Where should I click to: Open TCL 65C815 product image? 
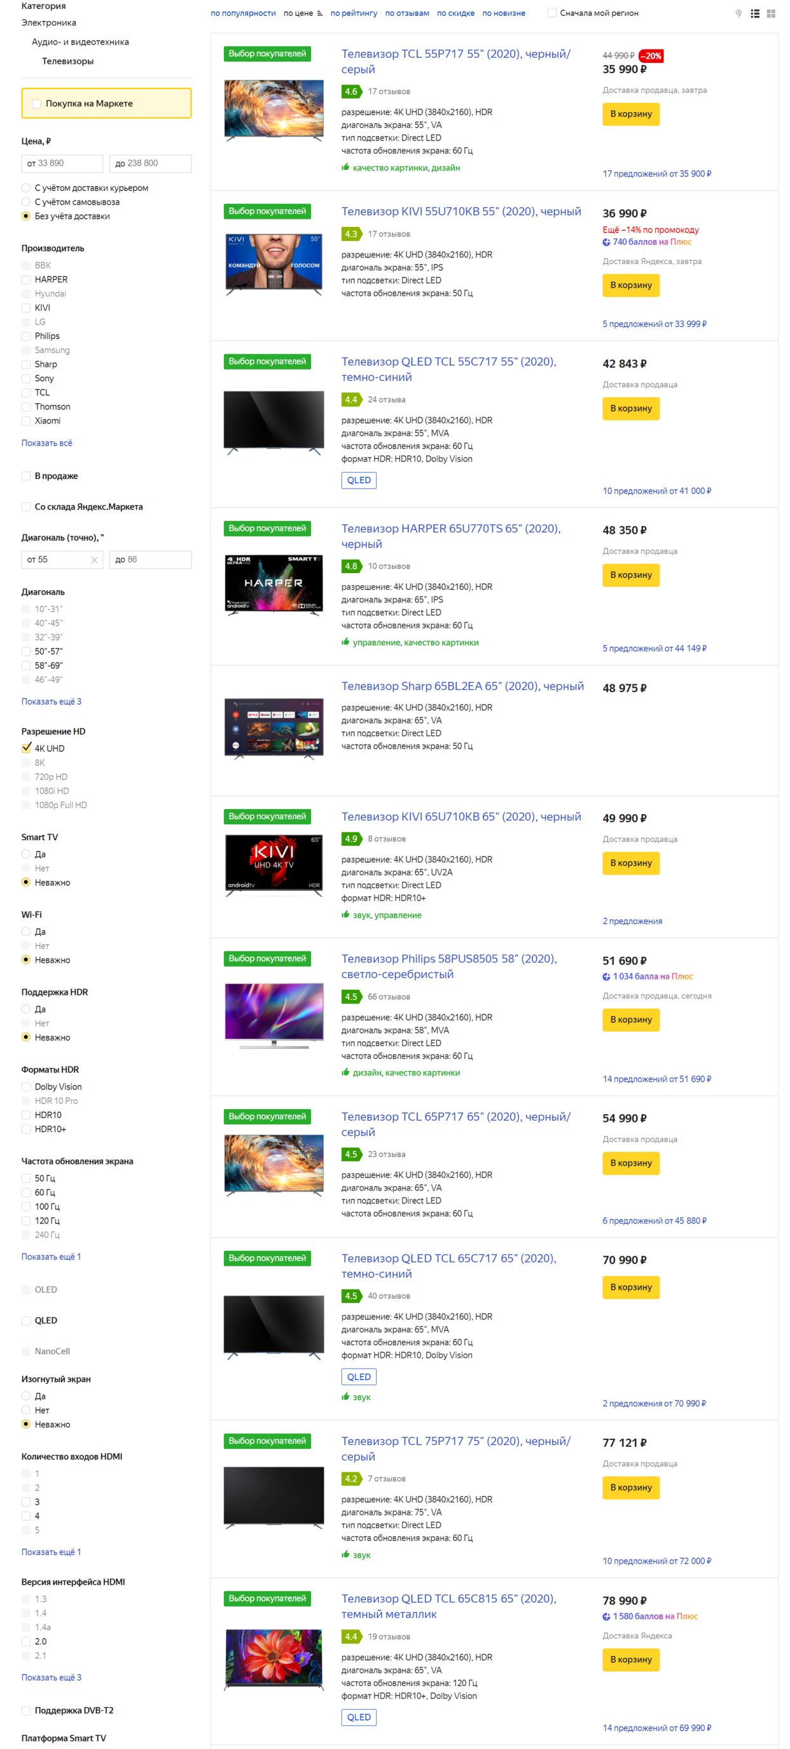[x=274, y=1660]
